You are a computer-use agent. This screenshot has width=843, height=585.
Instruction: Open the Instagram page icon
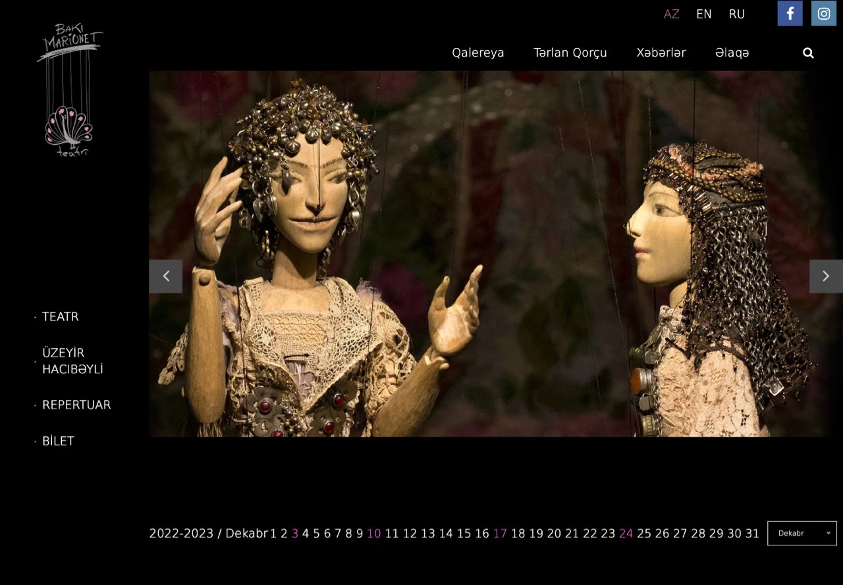click(824, 13)
